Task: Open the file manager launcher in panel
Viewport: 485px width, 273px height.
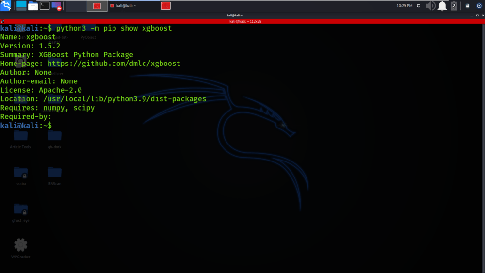Action: [33, 5]
